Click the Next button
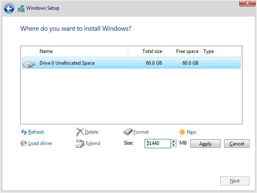The height and width of the screenshot is (193, 257). point(235,181)
